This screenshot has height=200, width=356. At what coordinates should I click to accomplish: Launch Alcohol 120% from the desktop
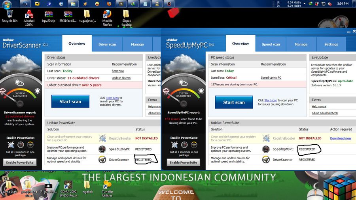(x=29, y=18)
